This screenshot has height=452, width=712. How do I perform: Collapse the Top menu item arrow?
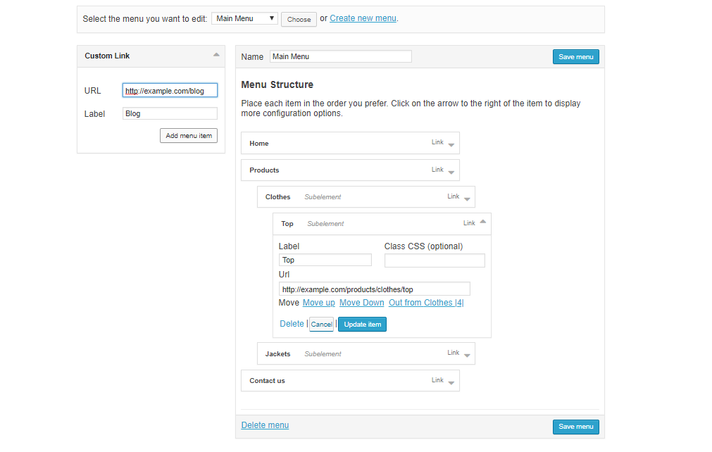click(x=482, y=222)
